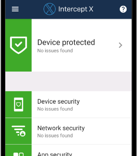Tap the shield checkmark status icon
The width and height of the screenshot is (137, 156).
(18, 45)
